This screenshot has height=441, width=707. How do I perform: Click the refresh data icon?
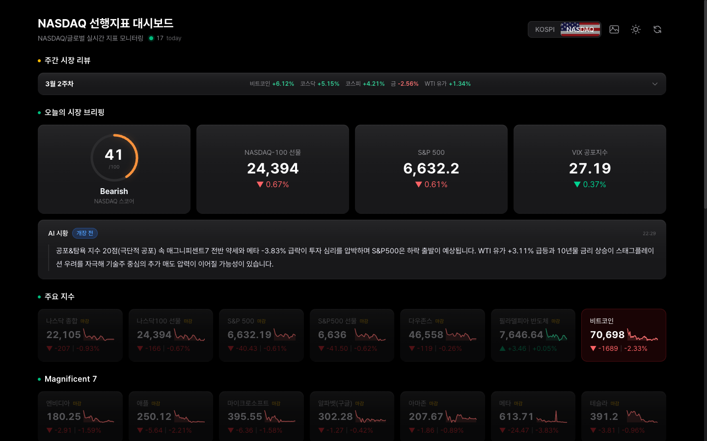[657, 29]
